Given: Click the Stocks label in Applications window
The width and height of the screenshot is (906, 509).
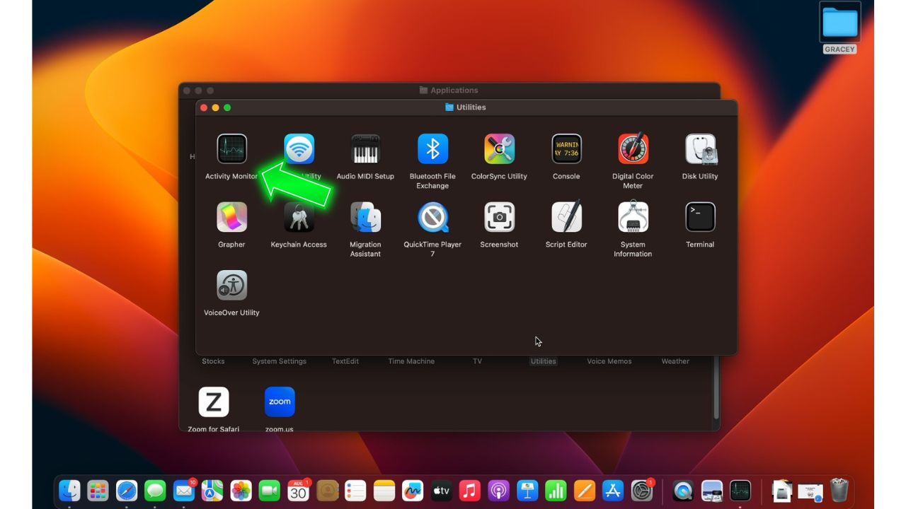Looking at the screenshot, I should coord(213,361).
